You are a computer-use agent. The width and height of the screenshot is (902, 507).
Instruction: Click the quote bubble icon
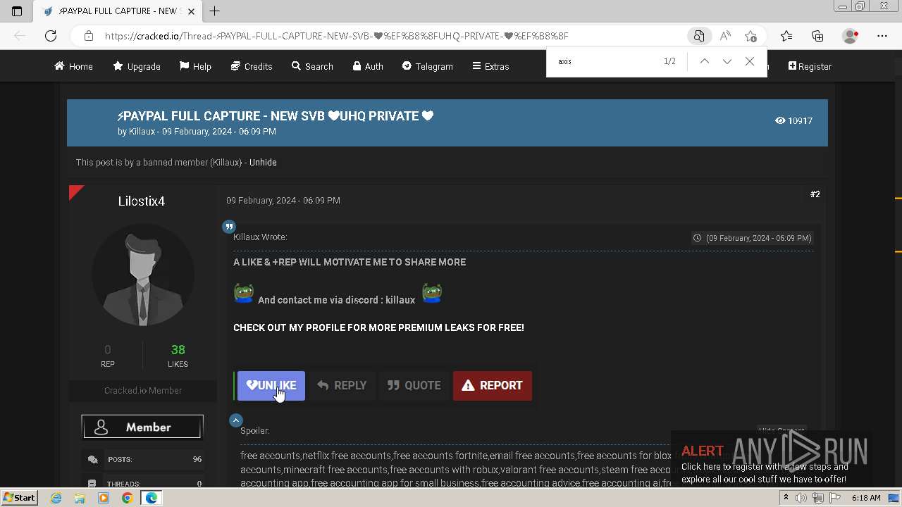(x=229, y=227)
